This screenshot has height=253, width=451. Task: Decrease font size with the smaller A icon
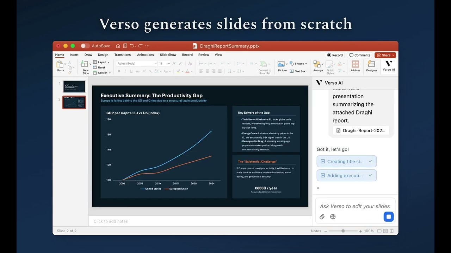pyautogui.click(x=181, y=64)
